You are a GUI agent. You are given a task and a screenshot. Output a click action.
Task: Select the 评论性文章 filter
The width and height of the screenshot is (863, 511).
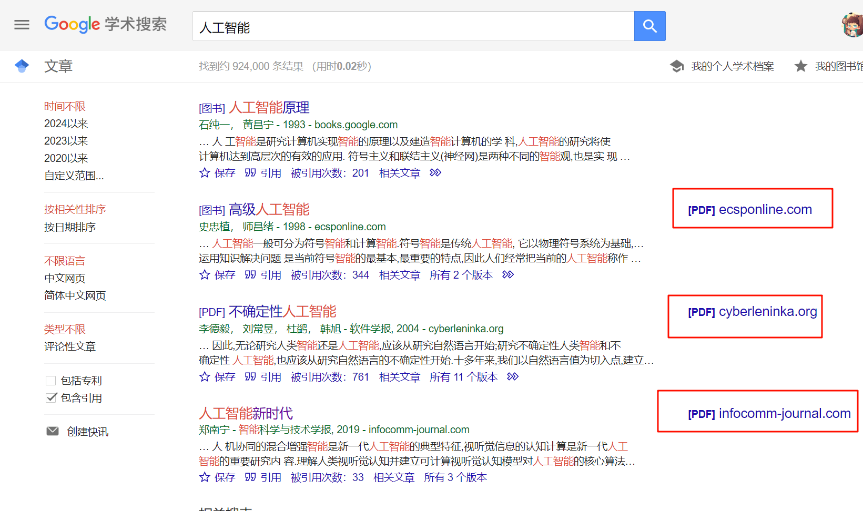(x=70, y=346)
